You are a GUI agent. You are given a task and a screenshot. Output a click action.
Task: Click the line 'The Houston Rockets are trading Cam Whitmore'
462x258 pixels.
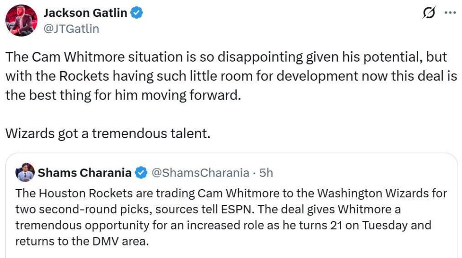(231, 193)
